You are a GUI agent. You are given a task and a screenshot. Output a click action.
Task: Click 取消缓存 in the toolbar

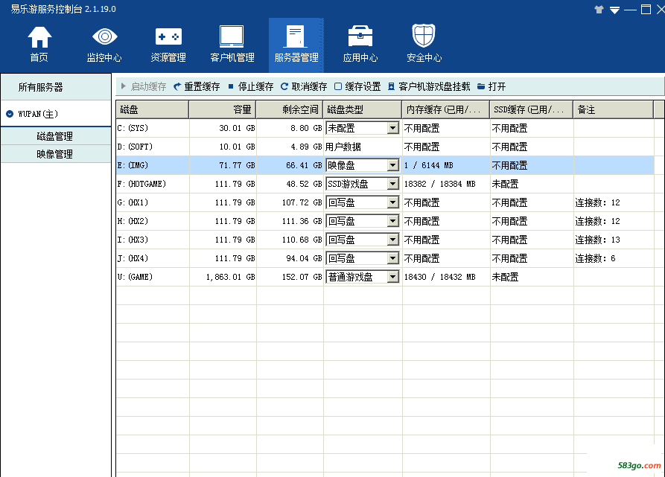304,86
